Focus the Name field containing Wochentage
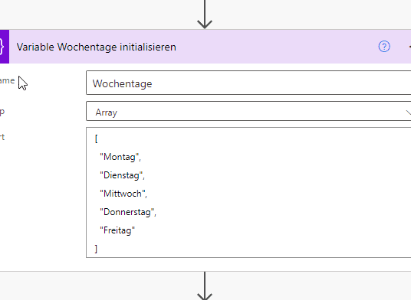This screenshot has height=300, width=411. coord(248,83)
